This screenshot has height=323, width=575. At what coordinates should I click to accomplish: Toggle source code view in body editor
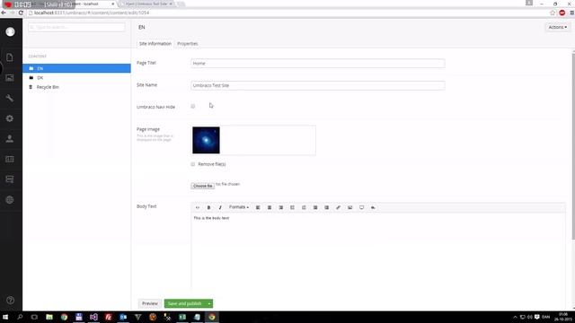pyautogui.click(x=198, y=207)
